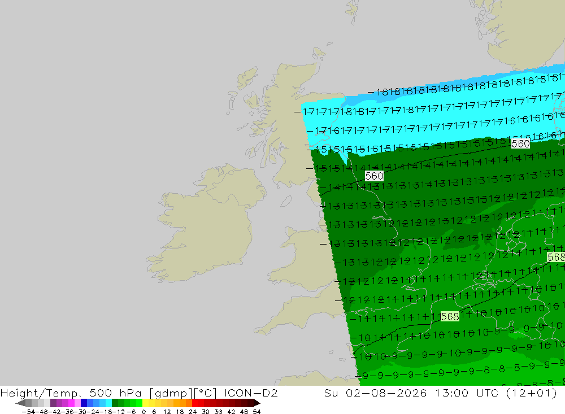Click the cyan swatch in the temperature legend
The width and height of the screenshot is (565, 414).
click(108, 403)
